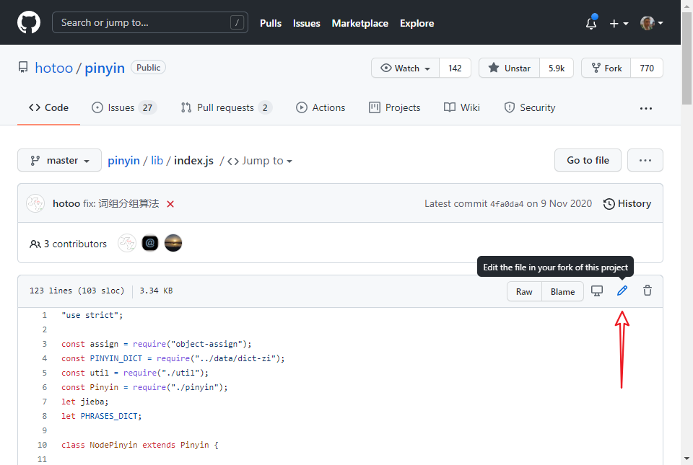Click the failed commit status X
This screenshot has width=693, height=465.
(170, 204)
